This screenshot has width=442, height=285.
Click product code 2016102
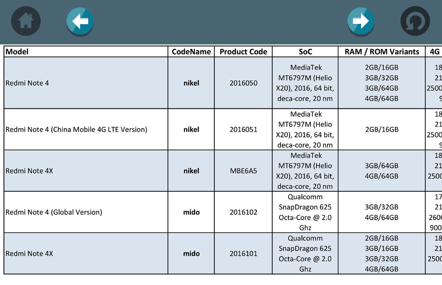243,212
